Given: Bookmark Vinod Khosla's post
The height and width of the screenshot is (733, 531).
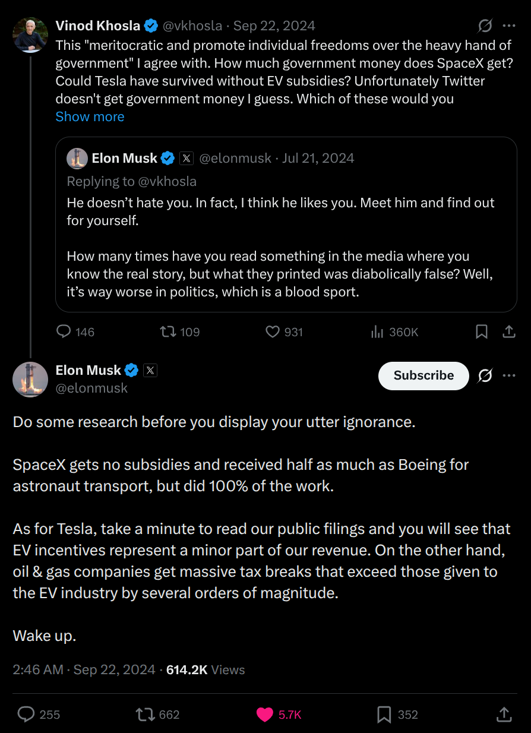Looking at the screenshot, I should point(482,331).
